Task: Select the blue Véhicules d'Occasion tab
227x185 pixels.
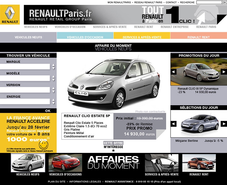Action: click(85, 36)
